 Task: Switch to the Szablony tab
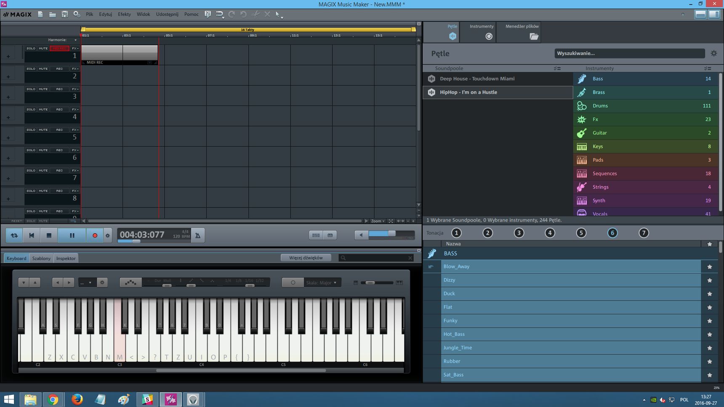(x=41, y=258)
